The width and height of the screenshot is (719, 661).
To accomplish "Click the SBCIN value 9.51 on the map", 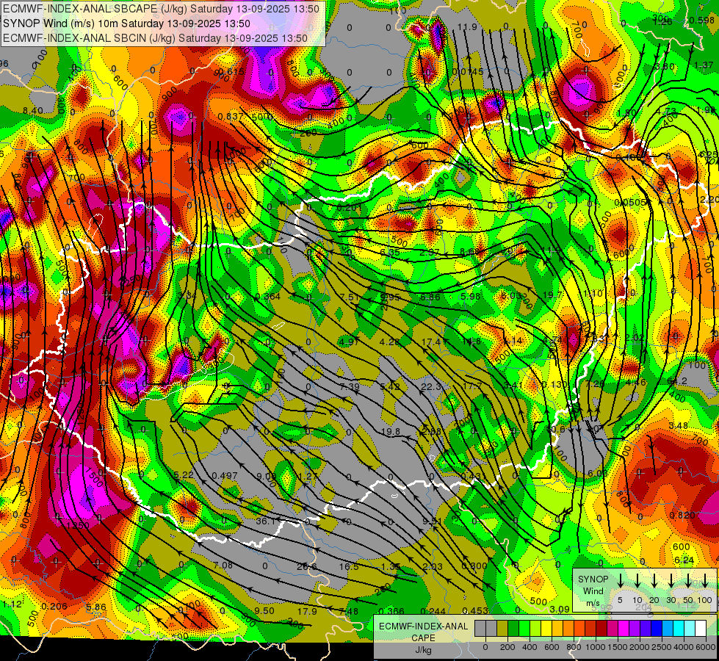I will point(432,521).
